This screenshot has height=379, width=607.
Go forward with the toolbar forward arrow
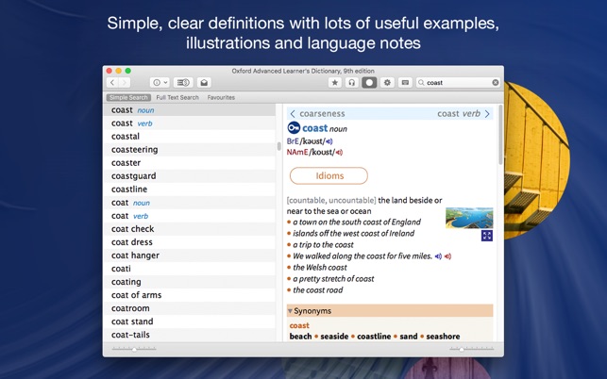pos(125,82)
